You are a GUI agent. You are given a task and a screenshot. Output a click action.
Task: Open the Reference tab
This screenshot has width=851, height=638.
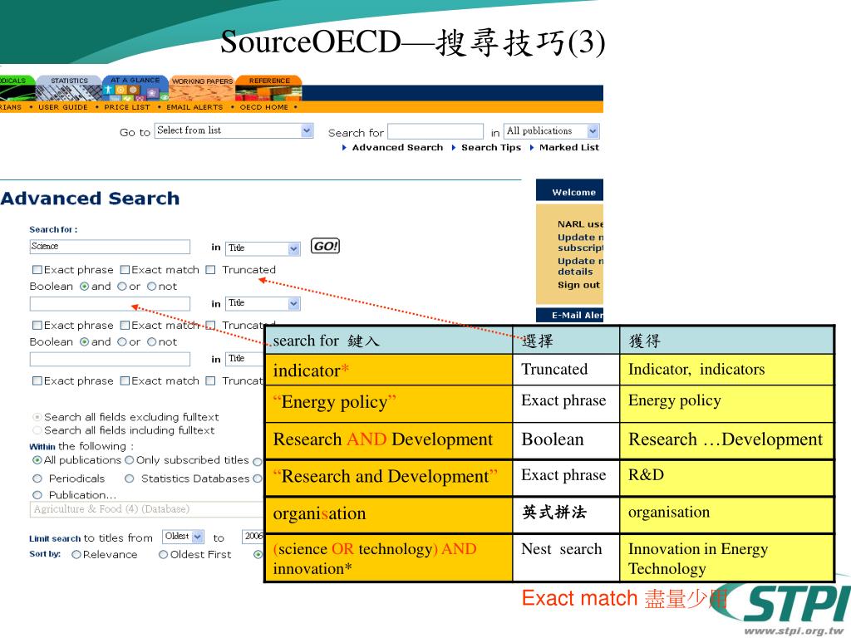268,88
